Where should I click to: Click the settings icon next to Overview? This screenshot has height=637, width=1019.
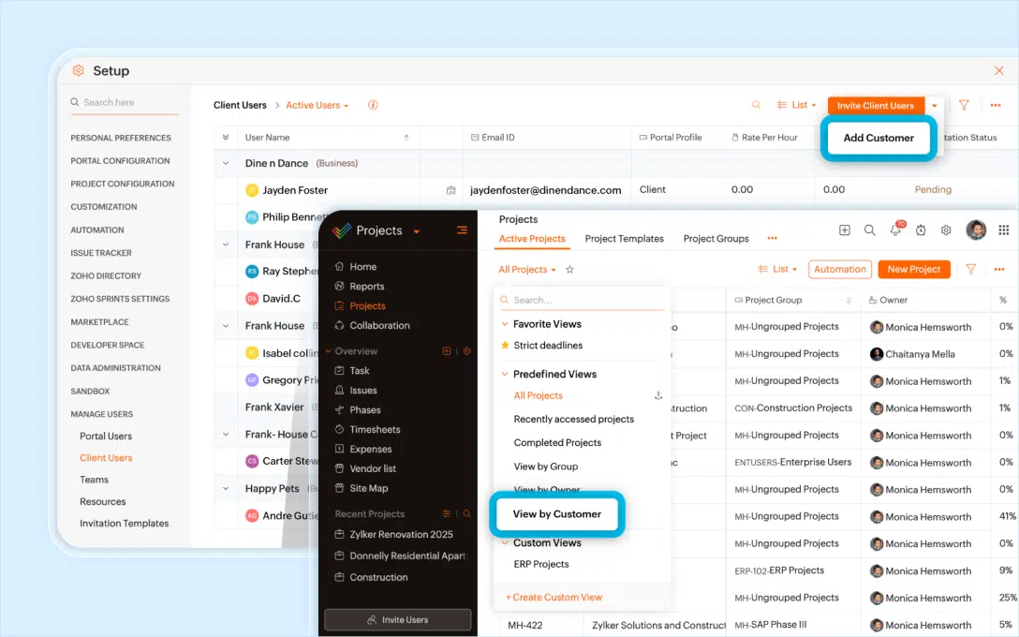[x=466, y=351]
